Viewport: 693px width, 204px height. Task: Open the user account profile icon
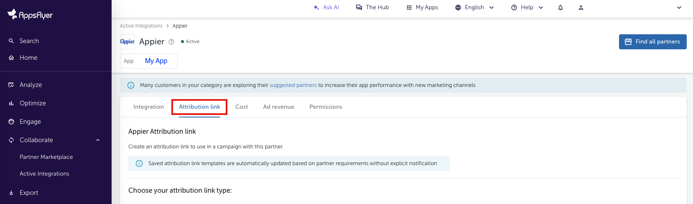click(x=581, y=8)
